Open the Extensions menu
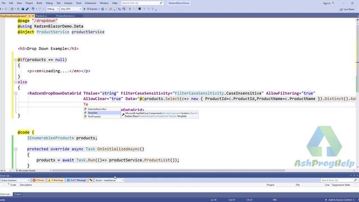 click(x=90, y=3)
